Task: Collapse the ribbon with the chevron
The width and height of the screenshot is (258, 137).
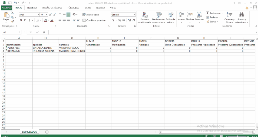Action: pyautogui.click(x=256, y=26)
